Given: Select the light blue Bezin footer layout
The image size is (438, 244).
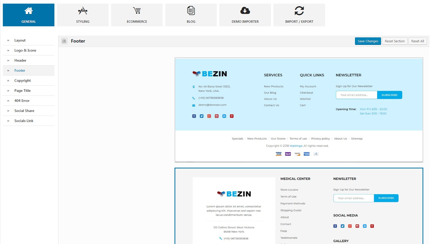Looking at the screenshot, I should click(x=299, y=110).
